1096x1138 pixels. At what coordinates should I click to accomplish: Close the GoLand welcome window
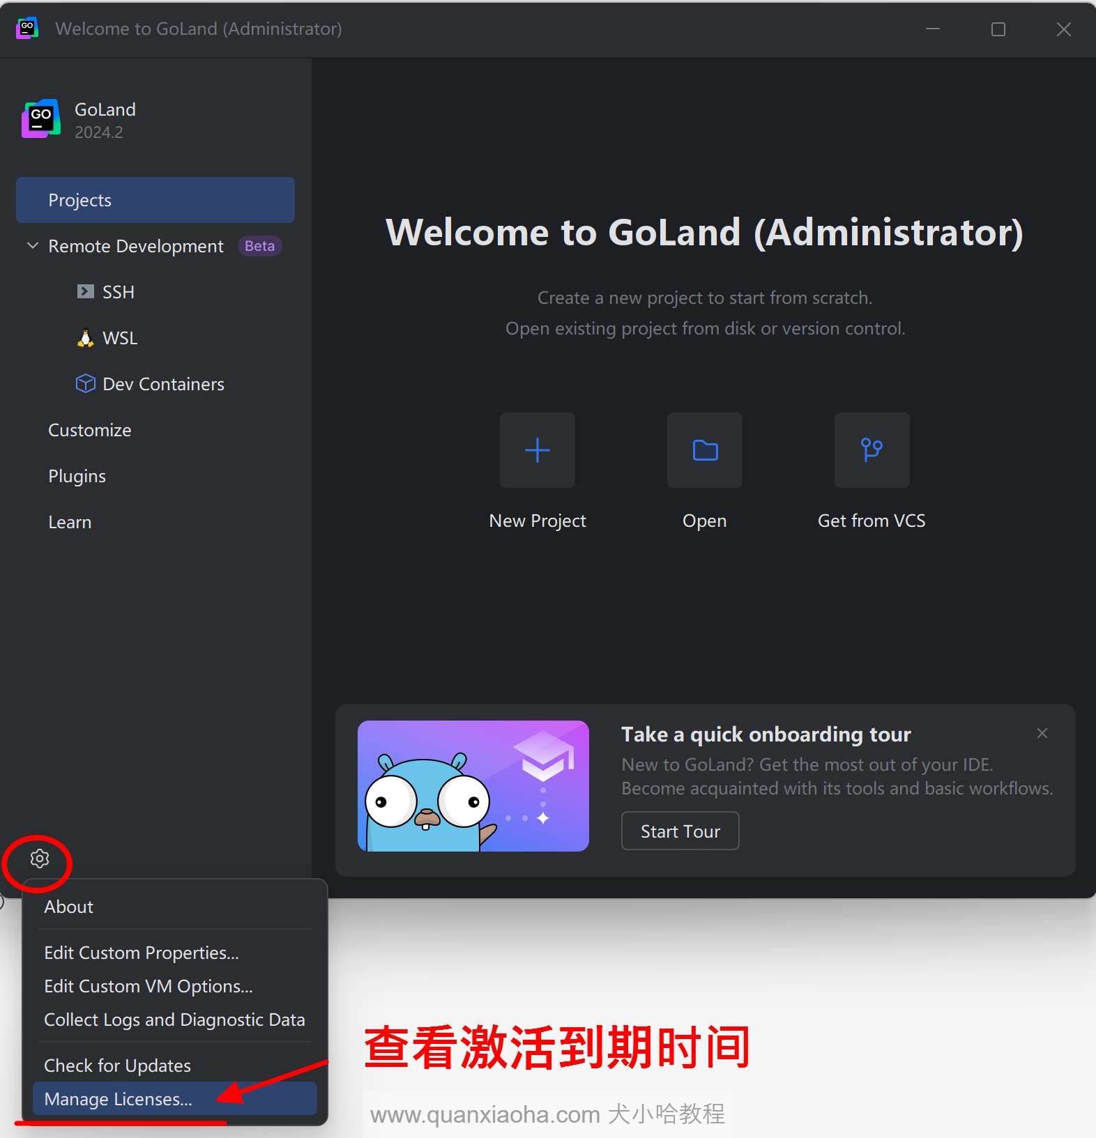(1064, 29)
